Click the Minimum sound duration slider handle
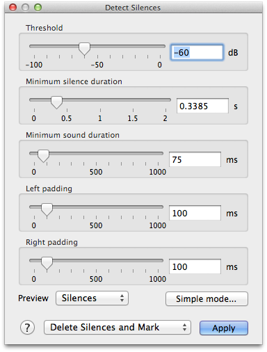The width and height of the screenshot is (267, 352). (x=43, y=156)
